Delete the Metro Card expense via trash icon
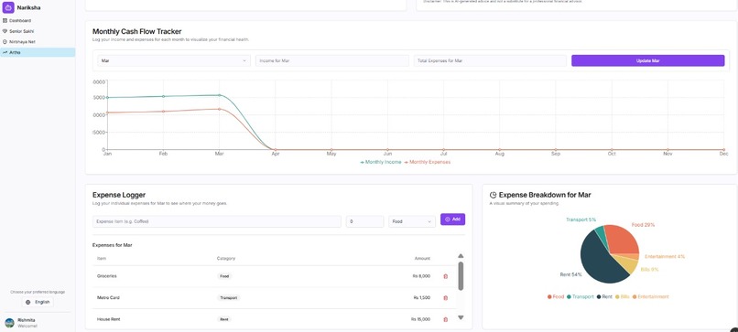Image resolution: width=738 pixels, height=332 pixels. pos(446,297)
